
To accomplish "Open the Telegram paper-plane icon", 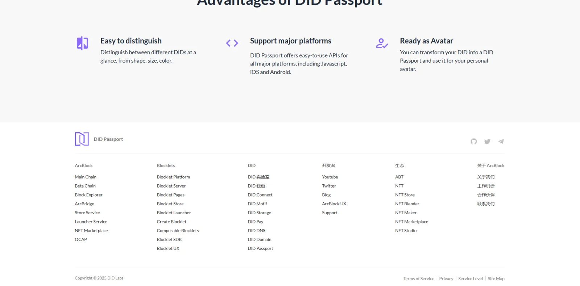I will point(501,142).
